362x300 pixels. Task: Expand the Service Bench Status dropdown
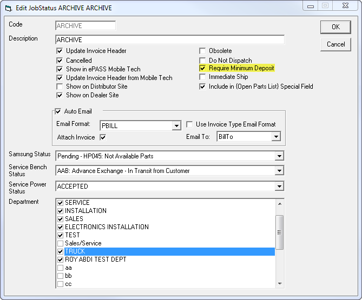(x=279, y=171)
